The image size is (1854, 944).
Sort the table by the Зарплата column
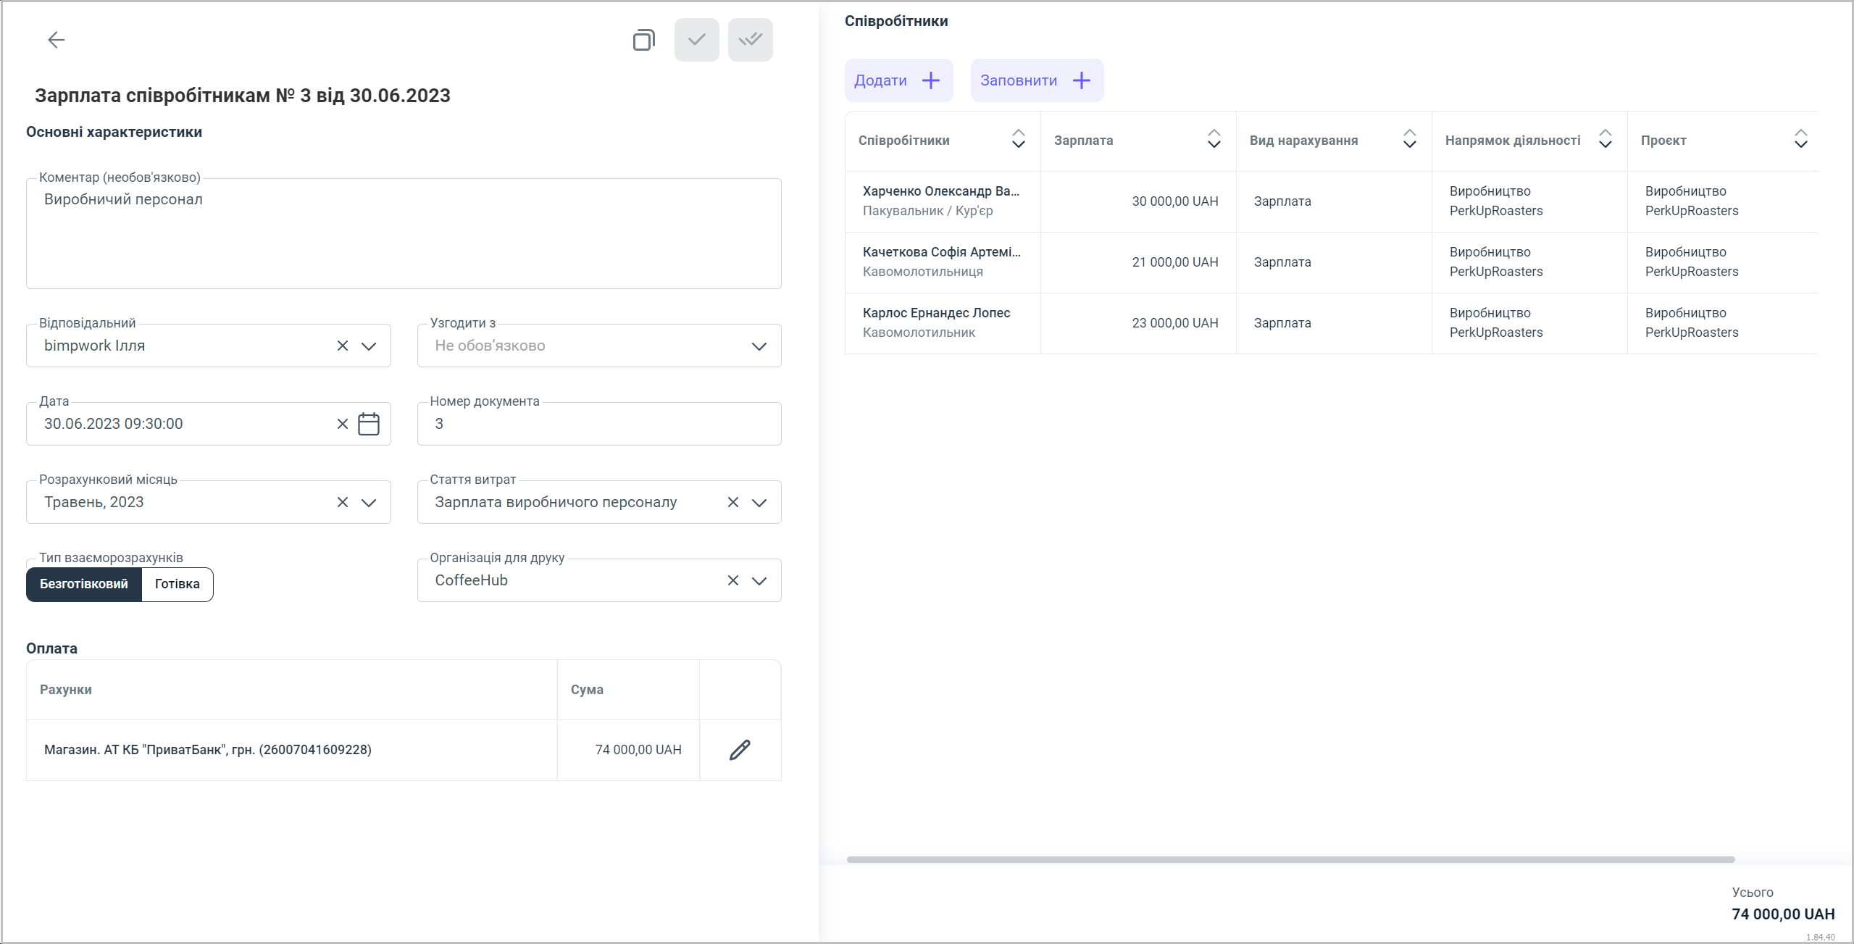(x=1214, y=139)
